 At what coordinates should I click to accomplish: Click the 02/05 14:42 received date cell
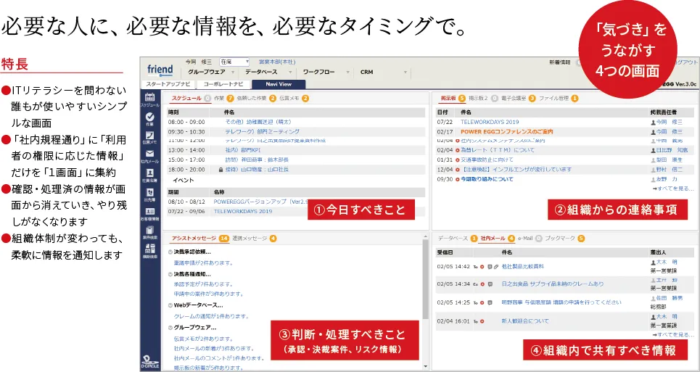(453, 267)
